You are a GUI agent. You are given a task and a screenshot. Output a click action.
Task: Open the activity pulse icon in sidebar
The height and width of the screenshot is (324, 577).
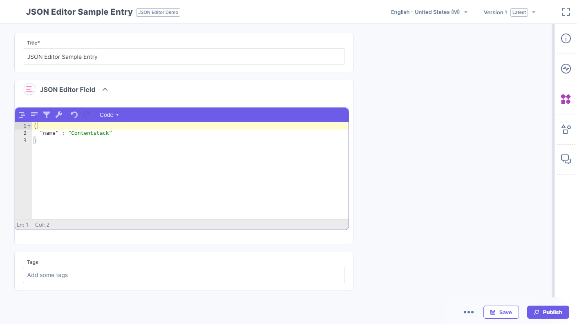566,69
